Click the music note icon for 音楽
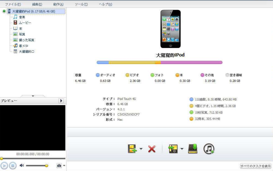This screenshot has height=171, width=273. (15, 17)
